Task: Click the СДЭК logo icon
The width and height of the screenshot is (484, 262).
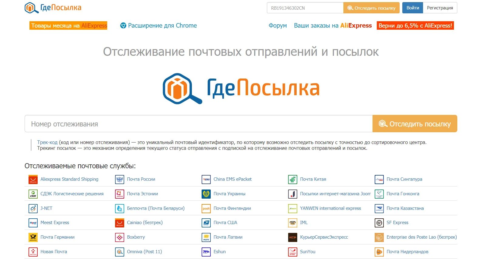Action: click(x=33, y=194)
